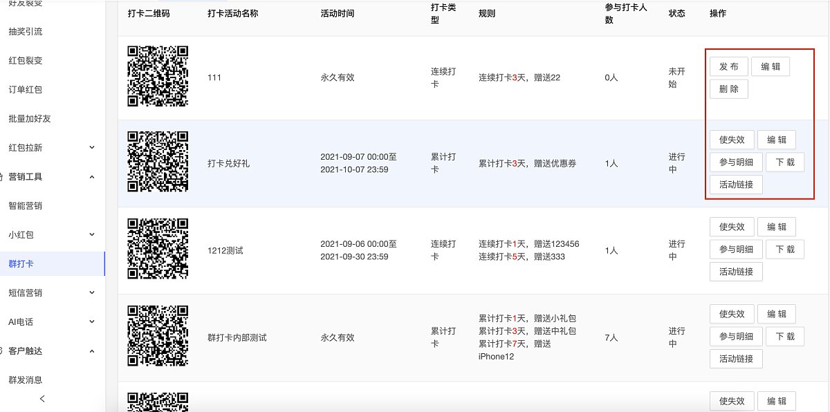Click 删除 for activity 111
Screen dimensions: 830x412
click(728, 89)
